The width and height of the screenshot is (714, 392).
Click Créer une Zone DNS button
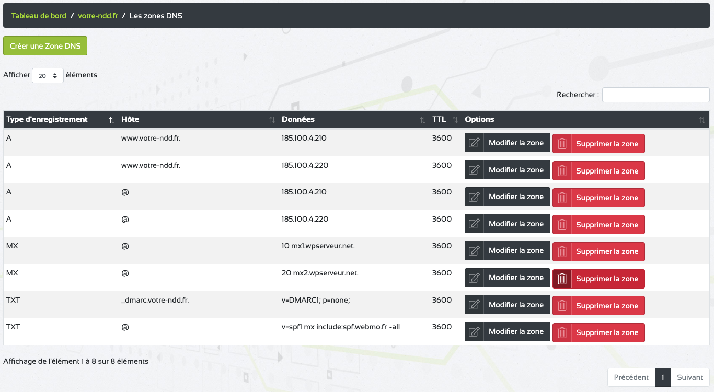pyautogui.click(x=45, y=46)
